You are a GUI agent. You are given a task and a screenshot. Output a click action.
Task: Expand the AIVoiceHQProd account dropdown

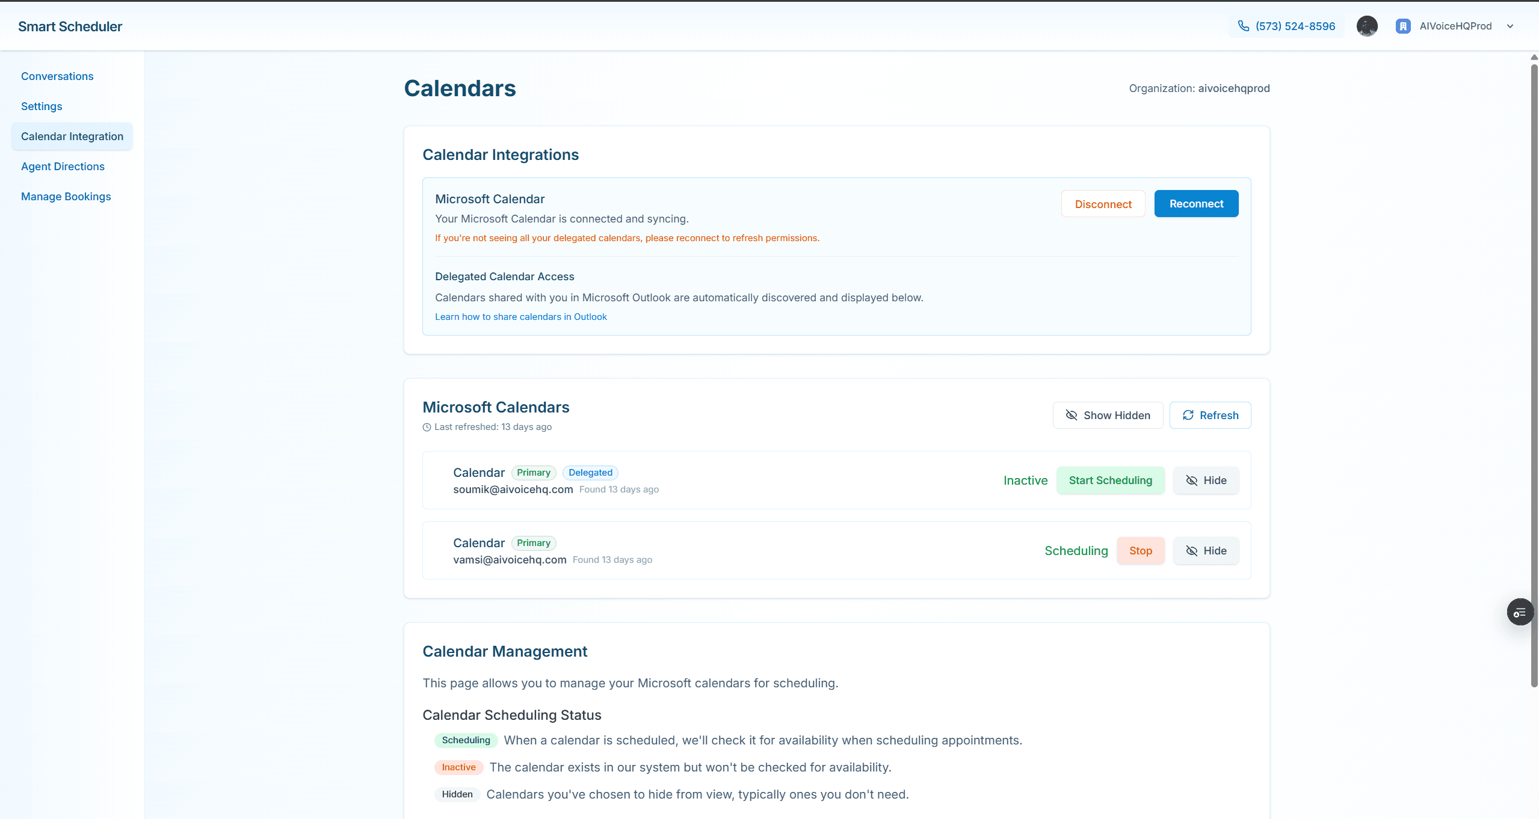1510,26
